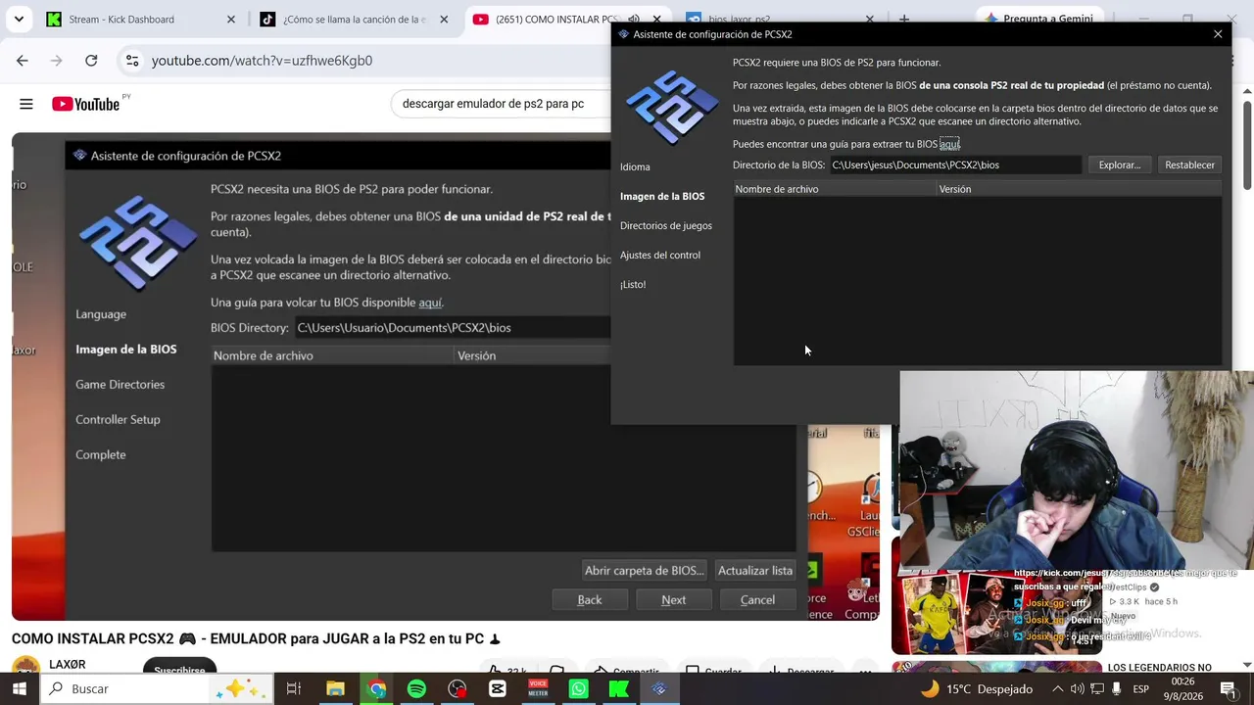Viewport: 1254px width, 705px height.
Task: Open the BIOS extraction guide 'aquí' link
Action: [x=949, y=144]
